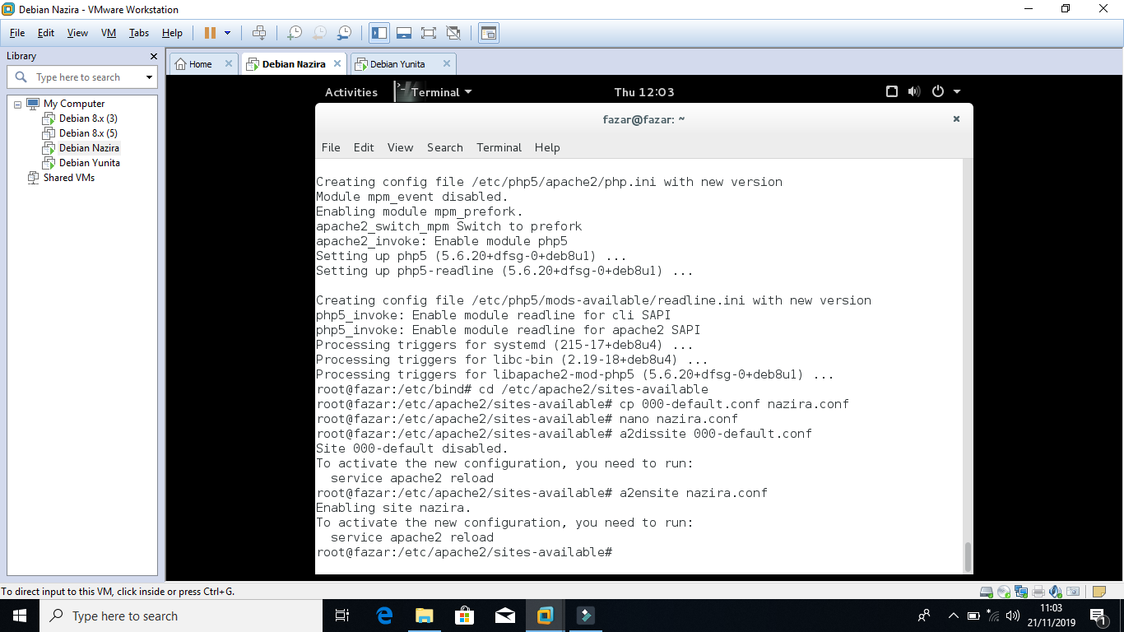Close the Debian Yunita tab

coord(447,63)
